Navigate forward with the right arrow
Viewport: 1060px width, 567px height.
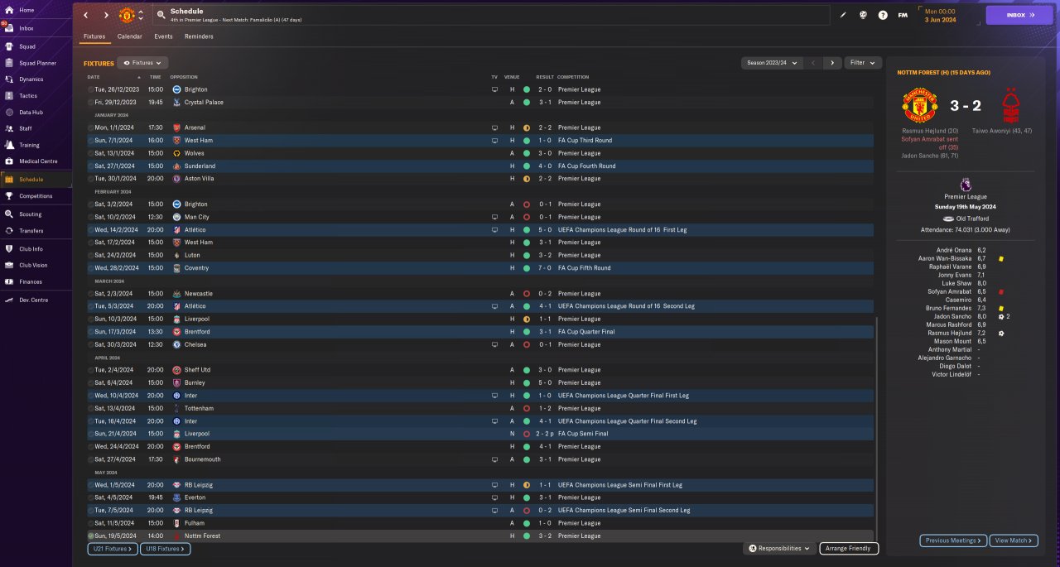(106, 15)
